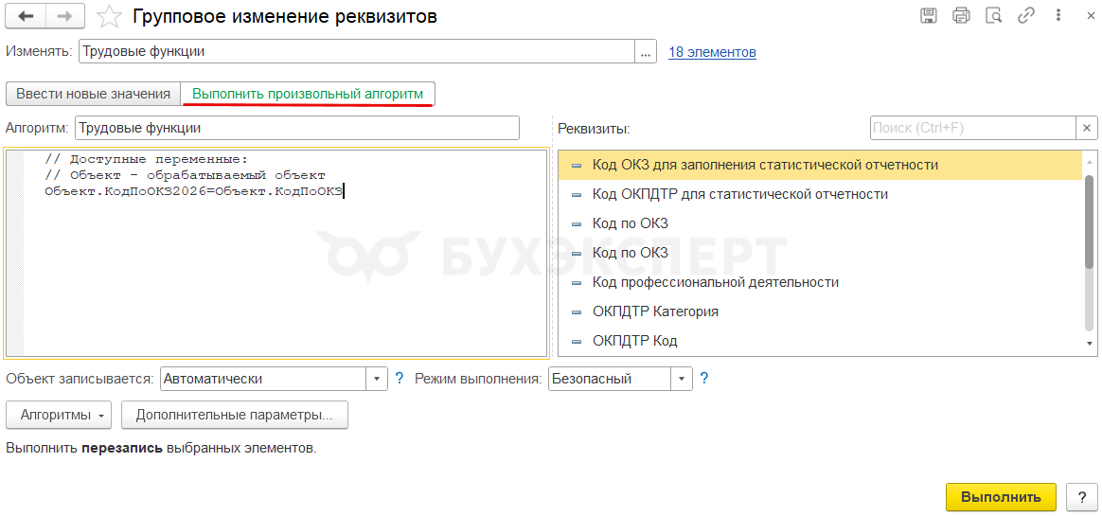Expand the Режим выполнения dropdown
This screenshot has height=516, width=1102.
coord(682,379)
